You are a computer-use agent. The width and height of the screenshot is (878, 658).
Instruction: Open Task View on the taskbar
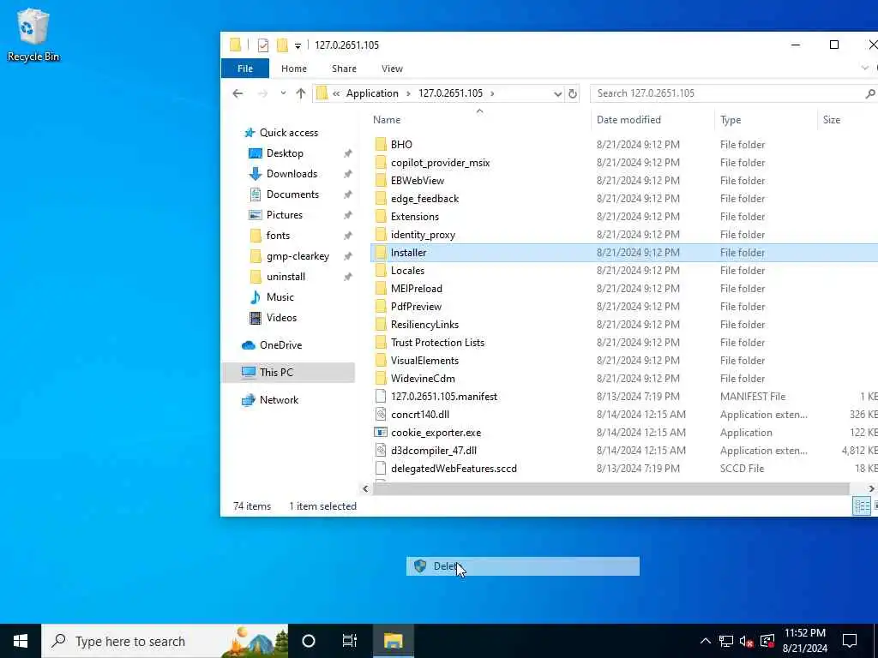click(350, 641)
